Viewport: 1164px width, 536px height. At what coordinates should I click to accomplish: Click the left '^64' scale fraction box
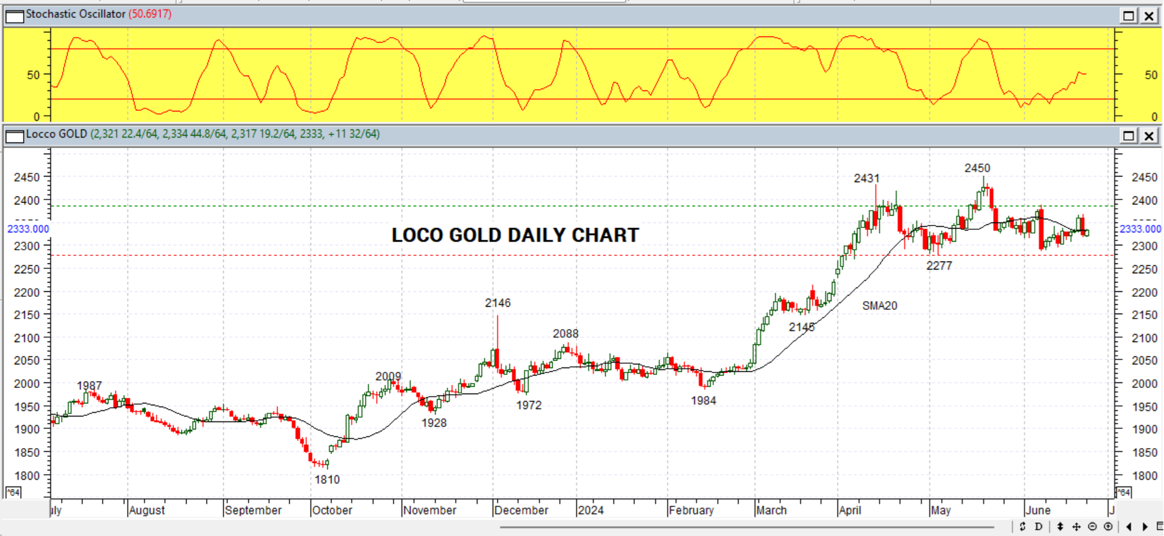point(13,493)
